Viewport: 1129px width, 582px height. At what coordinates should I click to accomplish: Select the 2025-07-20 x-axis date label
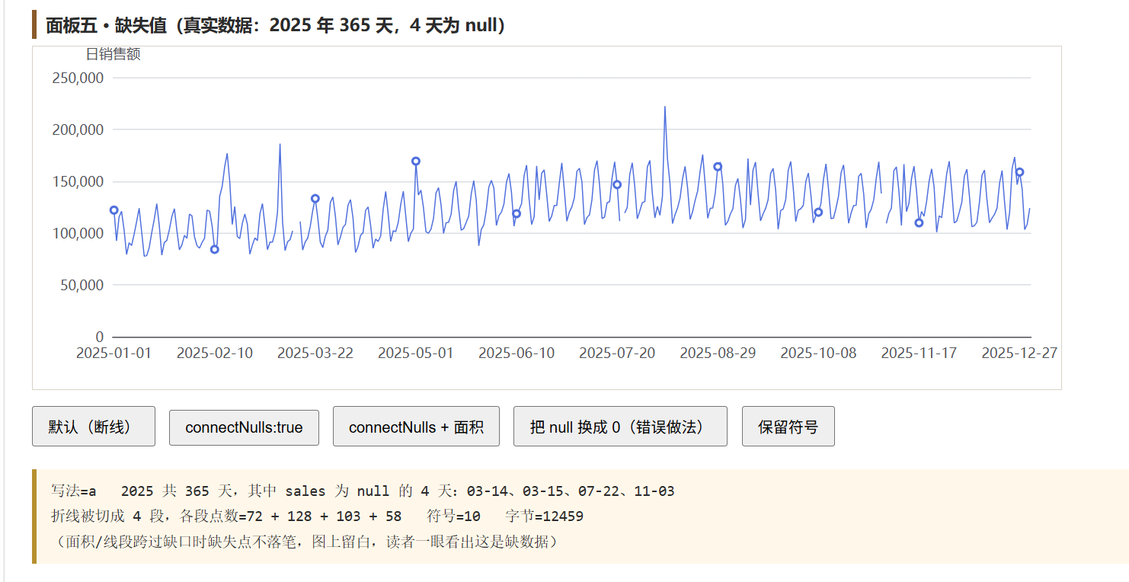coord(617,353)
